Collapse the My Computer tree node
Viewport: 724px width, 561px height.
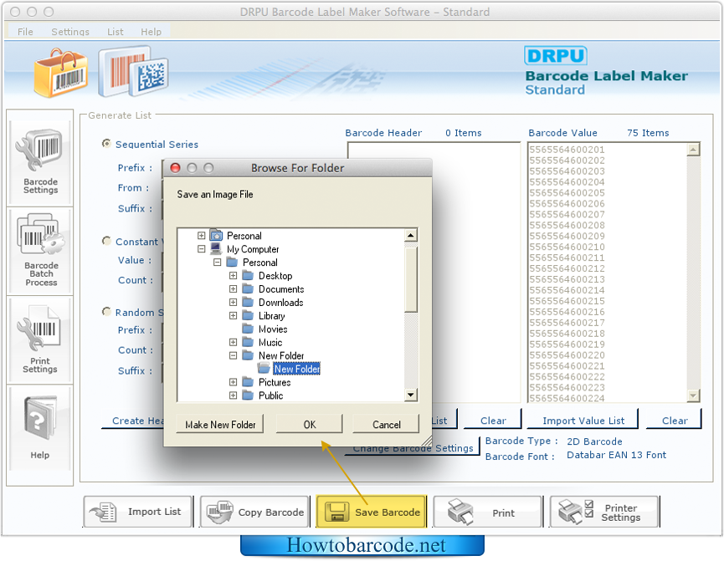[202, 248]
